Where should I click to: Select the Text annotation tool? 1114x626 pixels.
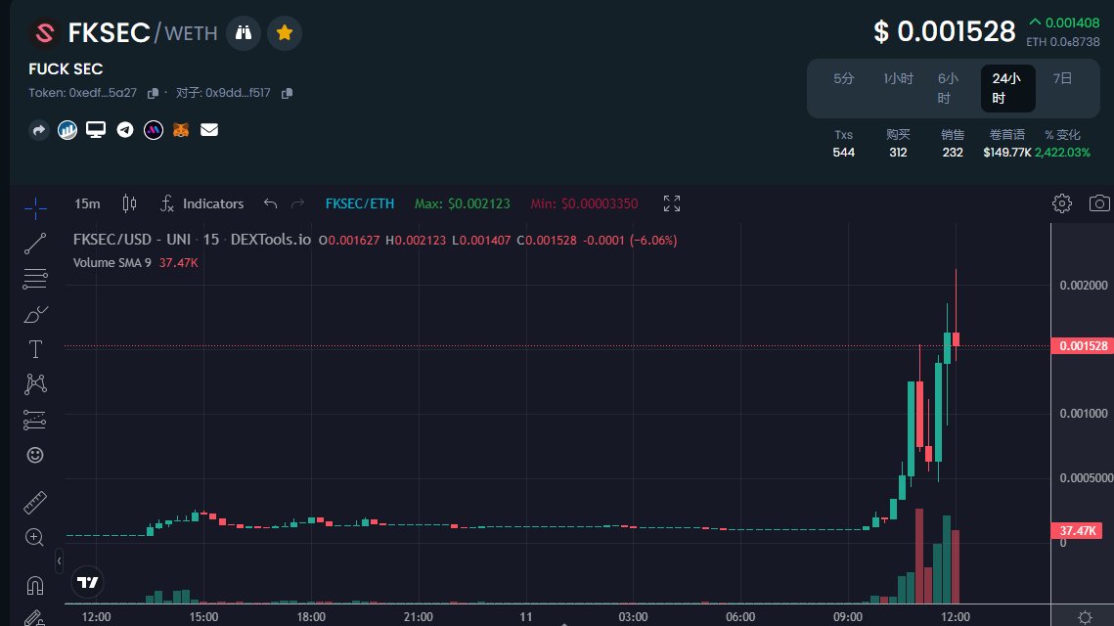pyautogui.click(x=35, y=349)
